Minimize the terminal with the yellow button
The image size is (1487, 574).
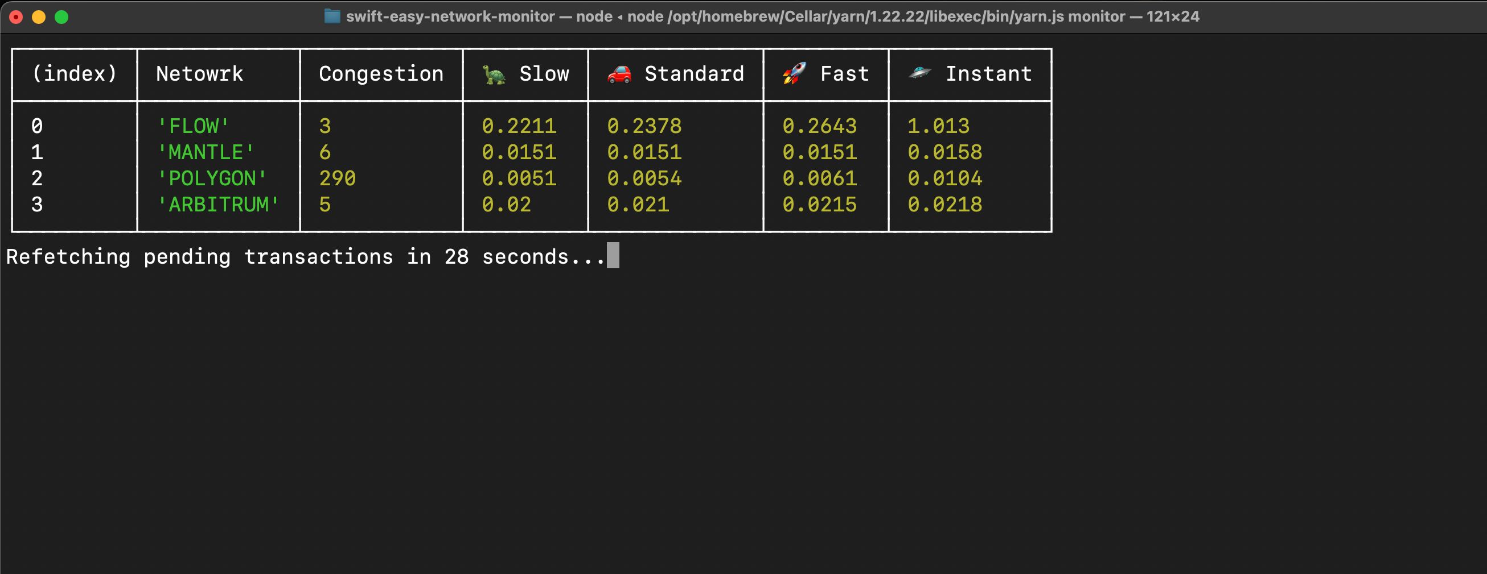[x=39, y=17]
